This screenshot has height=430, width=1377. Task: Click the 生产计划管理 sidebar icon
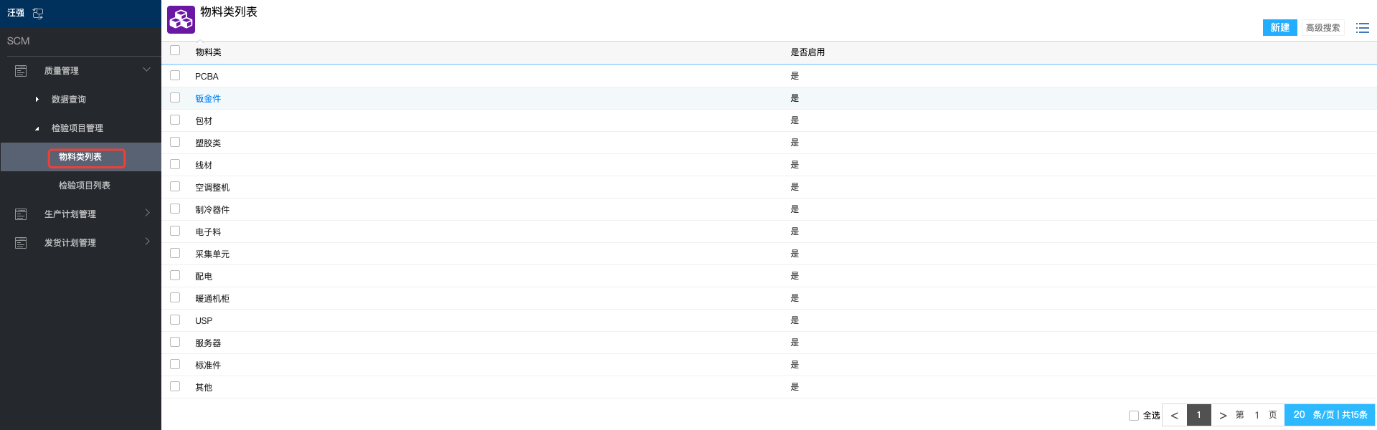(21, 214)
